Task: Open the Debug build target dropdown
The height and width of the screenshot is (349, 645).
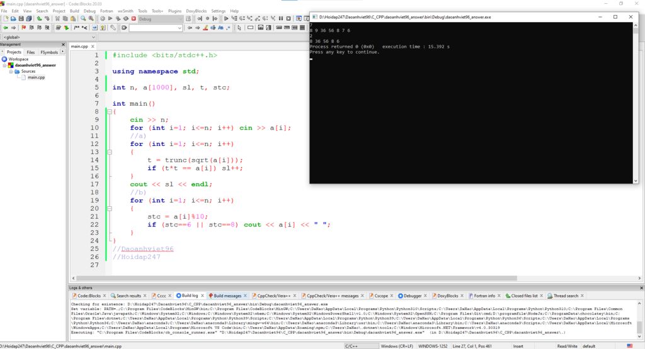Action: 161,19
